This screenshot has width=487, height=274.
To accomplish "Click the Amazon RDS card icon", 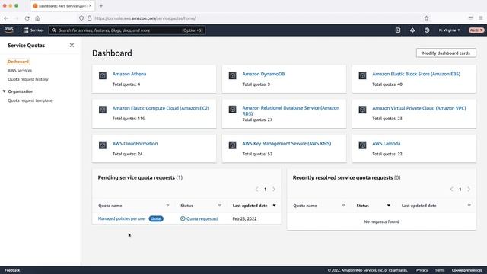I will (x=232, y=110).
